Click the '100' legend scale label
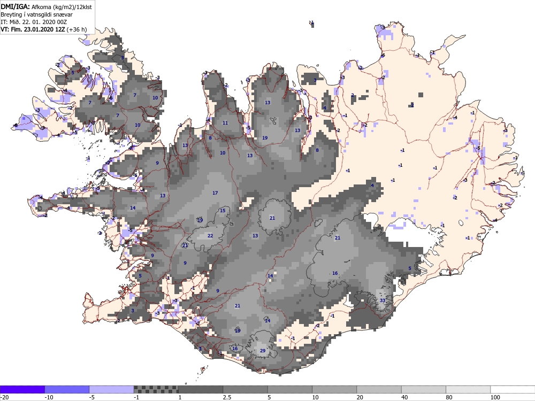The width and height of the screenshot is (535, 401). [495, 397]
